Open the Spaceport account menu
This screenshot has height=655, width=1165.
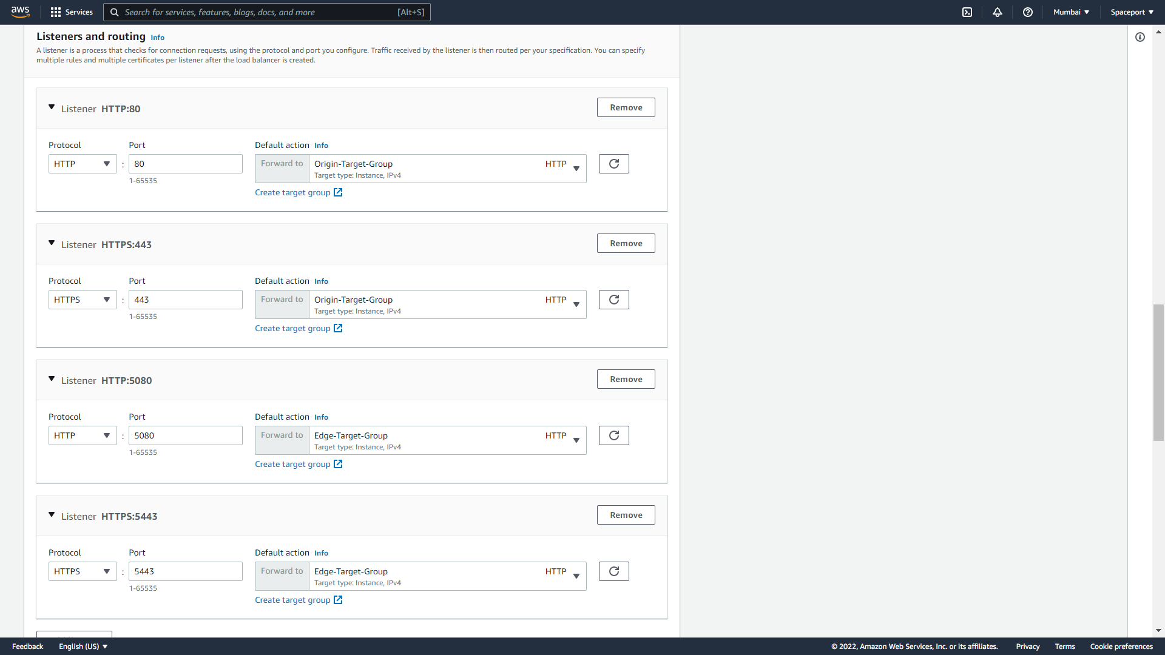coord(1132,12)
